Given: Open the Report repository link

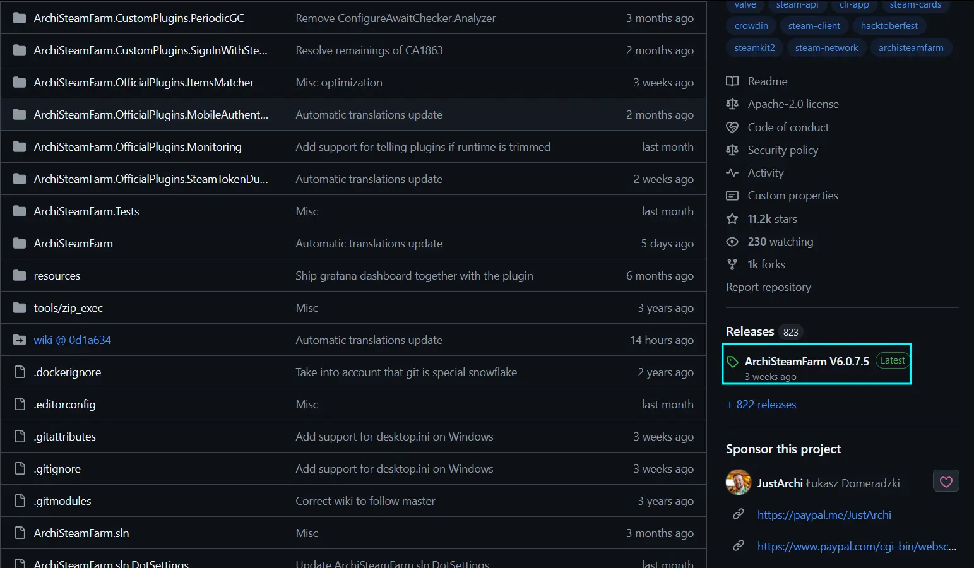Looking at the screenshot, I should [x=768, y=287].
